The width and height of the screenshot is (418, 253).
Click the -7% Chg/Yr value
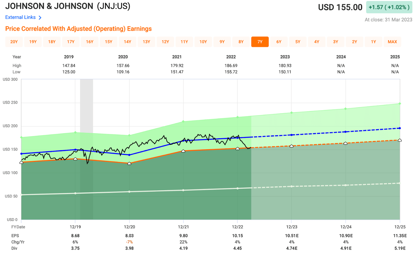(x=130, y=242)
